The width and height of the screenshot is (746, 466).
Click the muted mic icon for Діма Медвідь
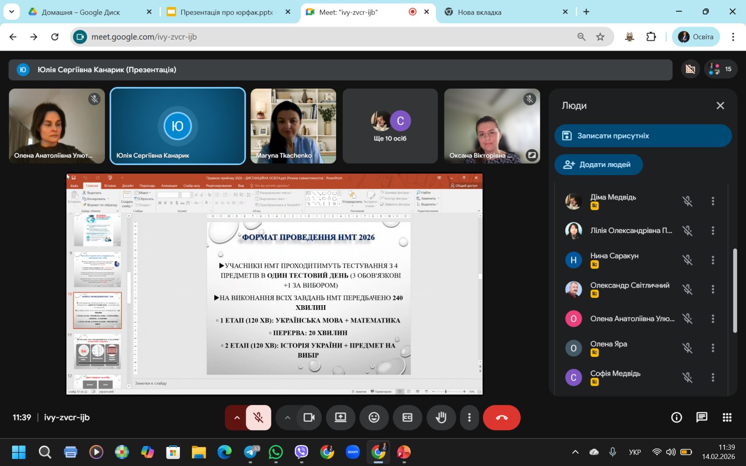687,201
